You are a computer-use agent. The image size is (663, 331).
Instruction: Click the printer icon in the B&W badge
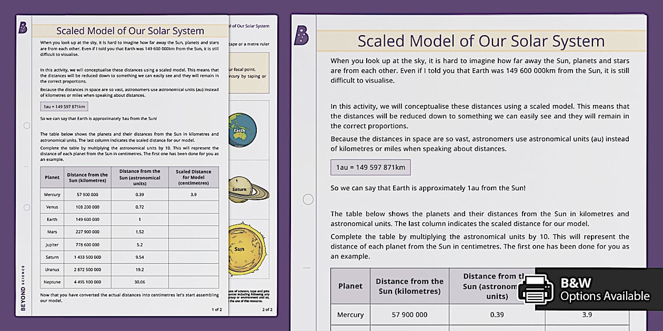[535, 289]
